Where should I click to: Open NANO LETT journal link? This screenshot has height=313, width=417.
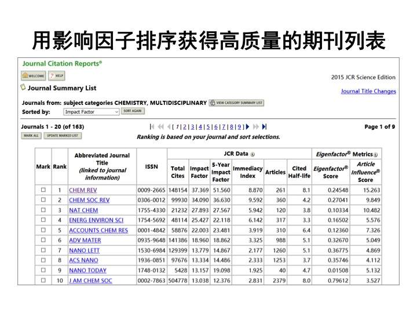85,251
